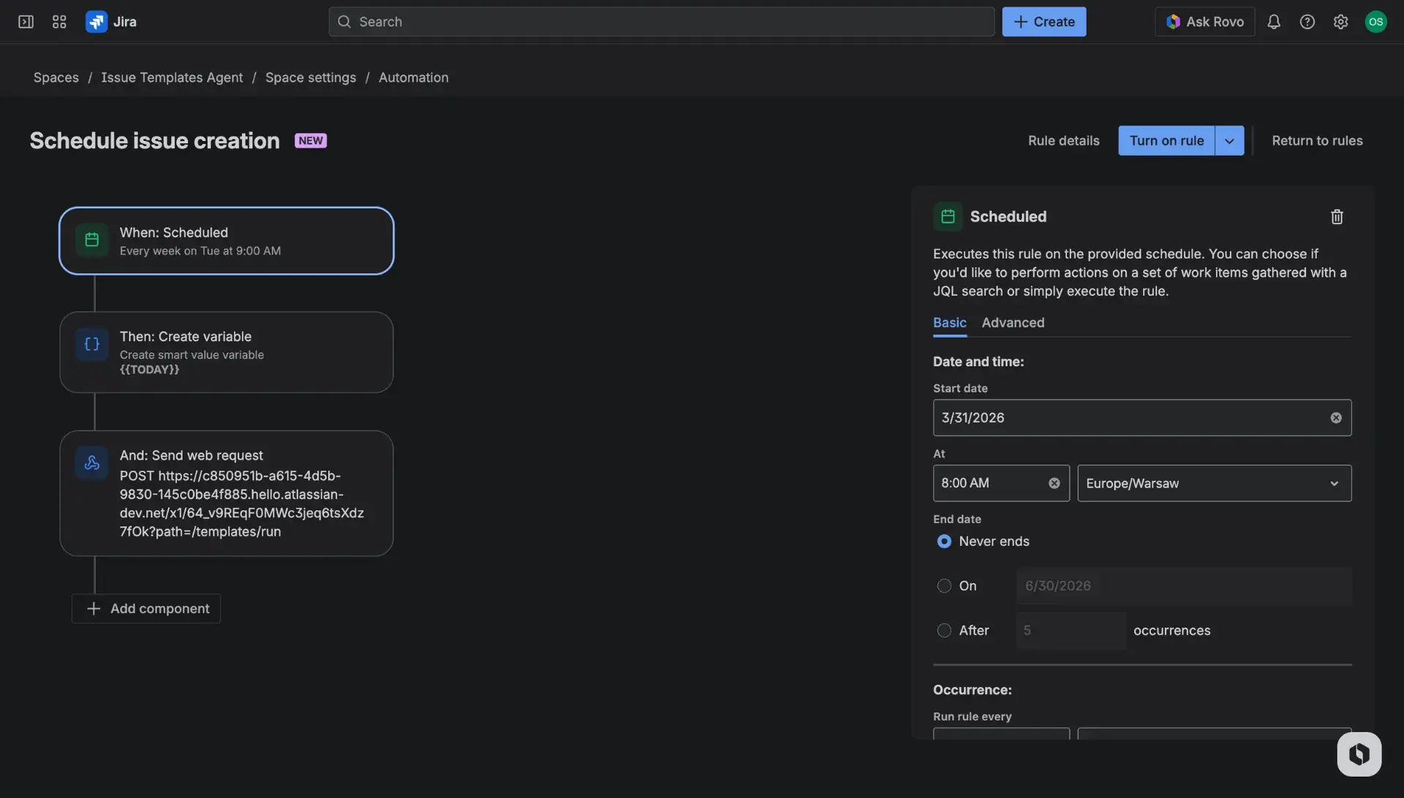Image resolution: width=1404 pixels, height=798 pixels.
Task: Click the Scheduled trigger calendar icon
Action: (x=91, y=239)
